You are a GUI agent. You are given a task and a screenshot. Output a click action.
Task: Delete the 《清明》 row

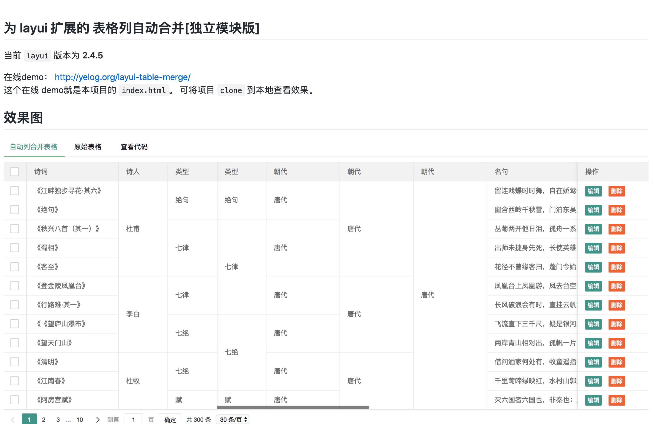[x=617, y=362]
